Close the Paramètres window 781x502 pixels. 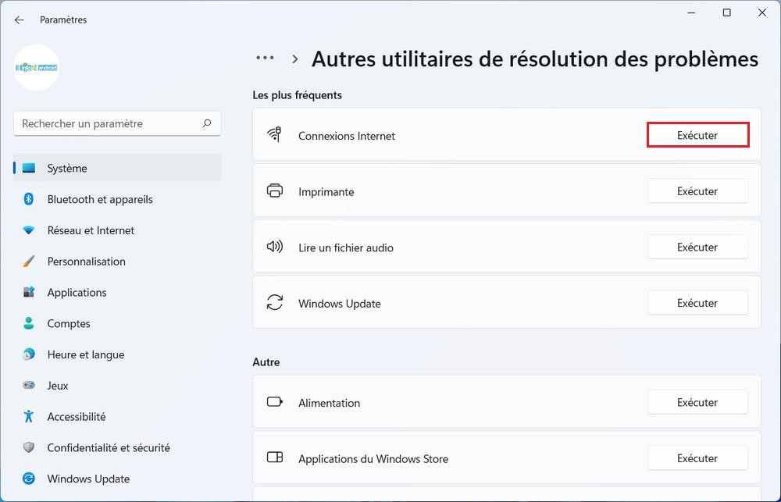pos(762,13)
